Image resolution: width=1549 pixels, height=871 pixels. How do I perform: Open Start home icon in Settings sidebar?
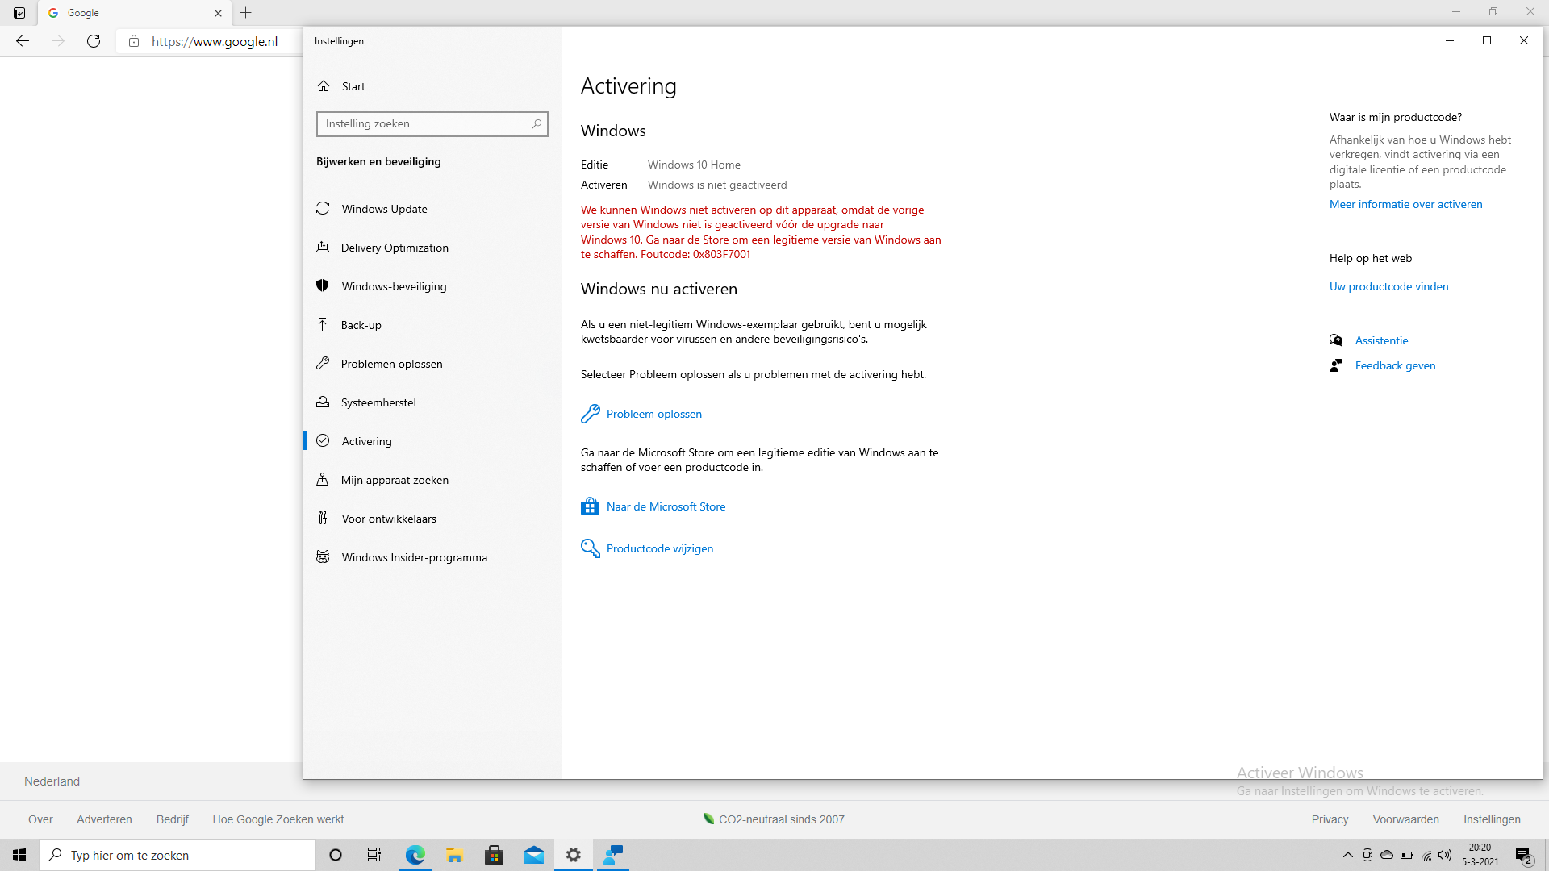click(324, 86)
